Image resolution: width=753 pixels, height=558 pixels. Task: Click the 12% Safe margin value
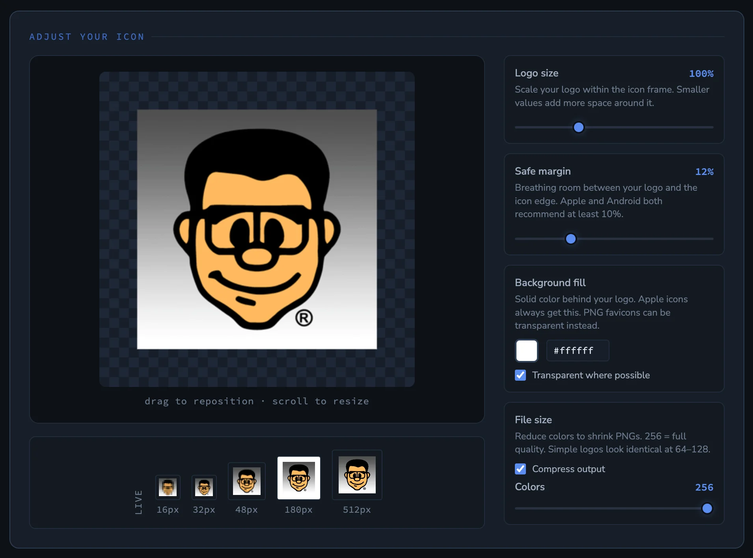coord(704,172)
